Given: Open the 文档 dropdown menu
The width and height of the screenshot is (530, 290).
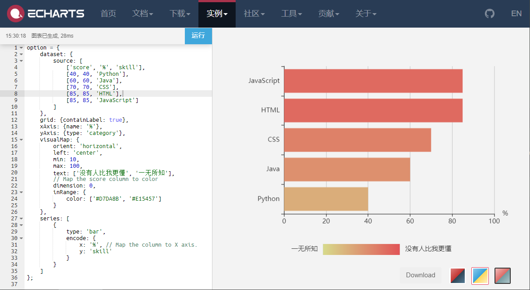Looking at the screenshot, I should [142, 13].
